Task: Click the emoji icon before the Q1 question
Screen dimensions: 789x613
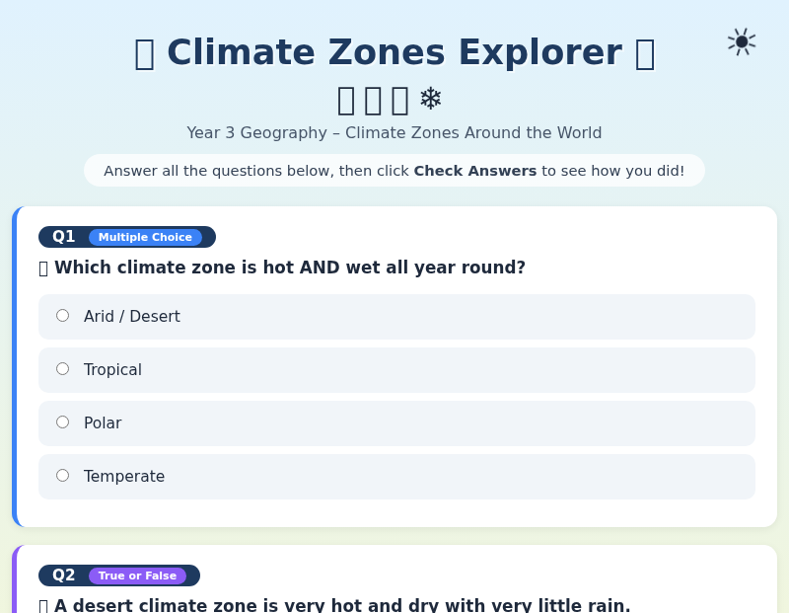Action: (x=43, y=268)
